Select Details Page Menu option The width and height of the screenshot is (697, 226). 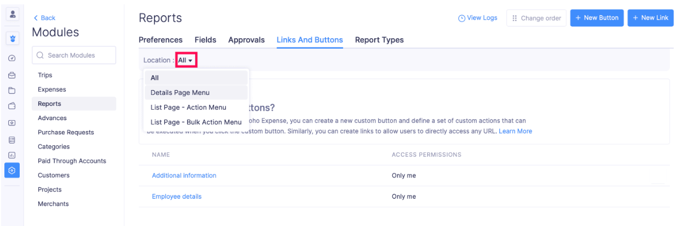(x=180, y=93)
